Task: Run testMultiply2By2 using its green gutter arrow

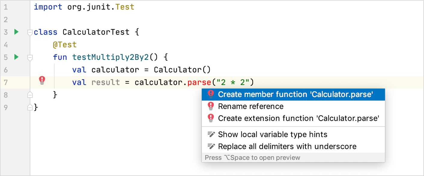Action: (17, 57)
